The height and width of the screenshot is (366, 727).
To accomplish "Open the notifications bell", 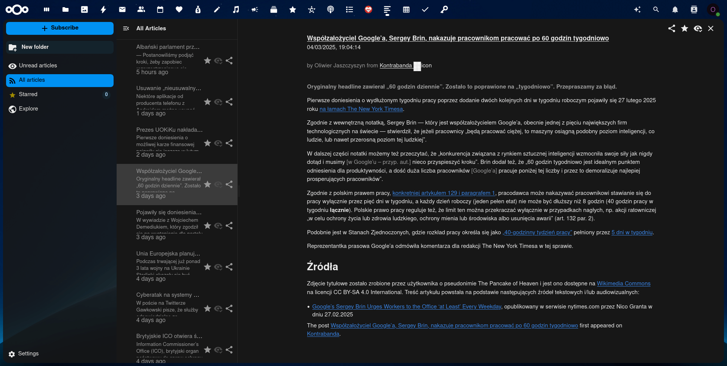I will click(675, 9).
